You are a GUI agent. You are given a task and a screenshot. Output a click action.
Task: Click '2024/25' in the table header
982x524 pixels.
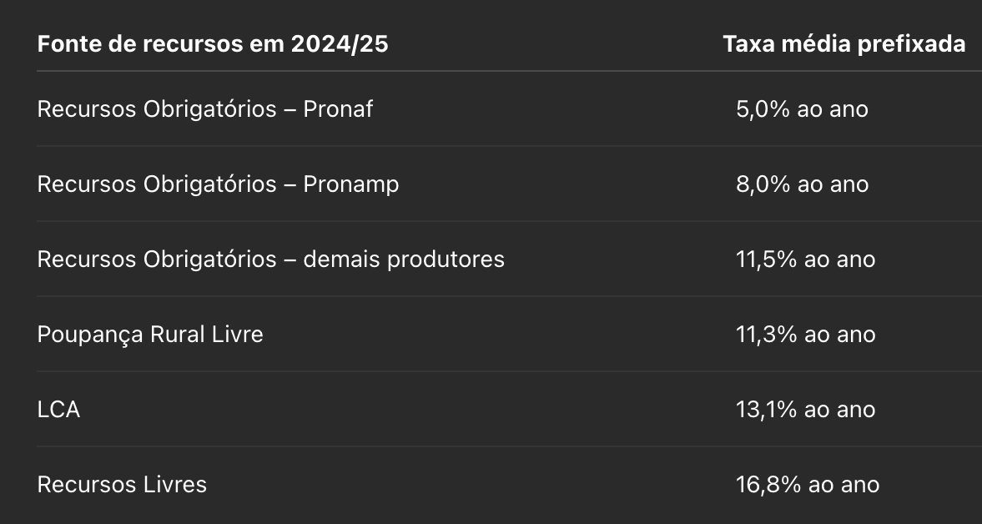[340, 44]
